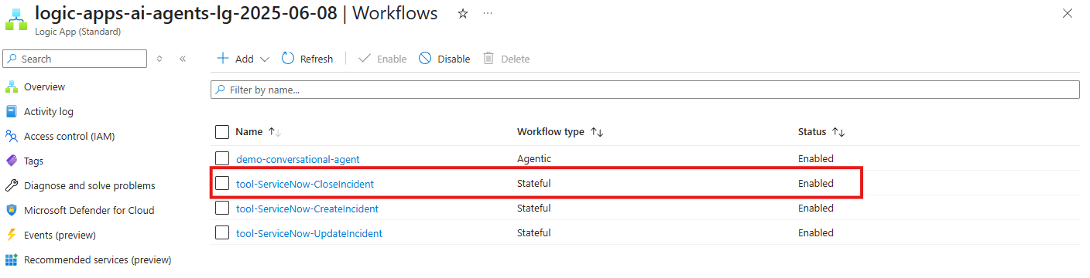The width and height of the screenshot is (1090, 278).
Task: Click Enabled status for CloseIncident row
Action: coord(816,183)
